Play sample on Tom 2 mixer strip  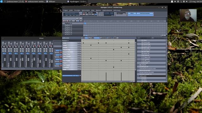click(44, 42)
